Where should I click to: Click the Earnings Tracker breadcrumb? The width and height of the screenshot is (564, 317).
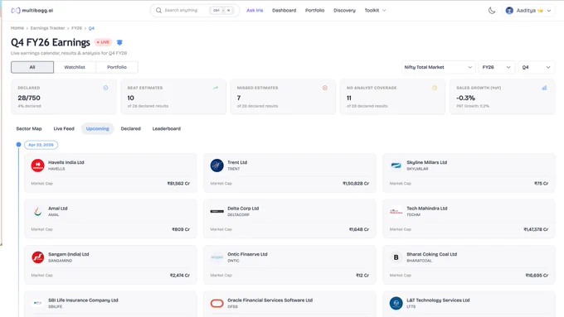pyautogui.click(x=47, y=28)
